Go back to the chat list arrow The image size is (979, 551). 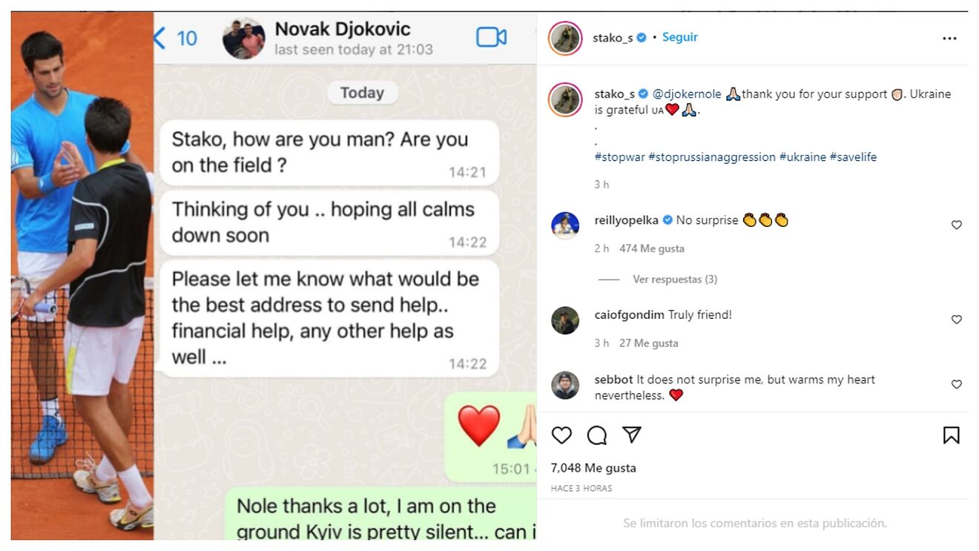coord(159,38)
